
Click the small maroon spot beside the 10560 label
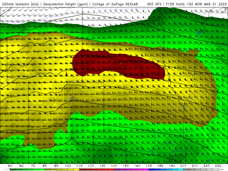tap(67, 74)
